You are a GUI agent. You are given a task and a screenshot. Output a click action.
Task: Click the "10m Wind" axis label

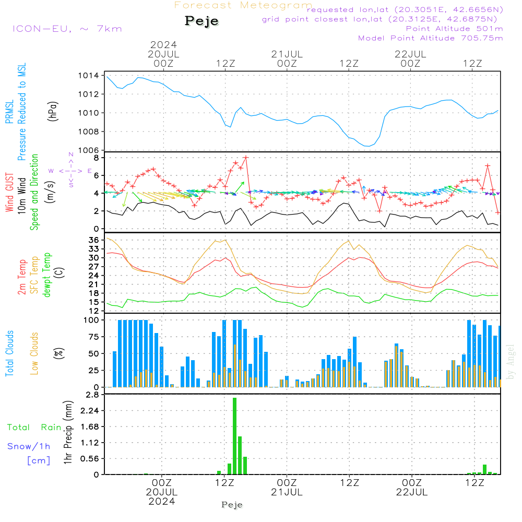21,196
